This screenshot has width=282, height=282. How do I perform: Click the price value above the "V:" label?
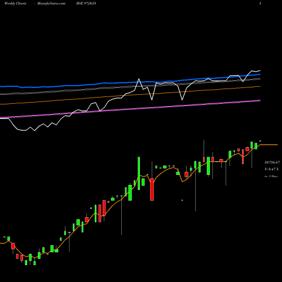(272, 162)
